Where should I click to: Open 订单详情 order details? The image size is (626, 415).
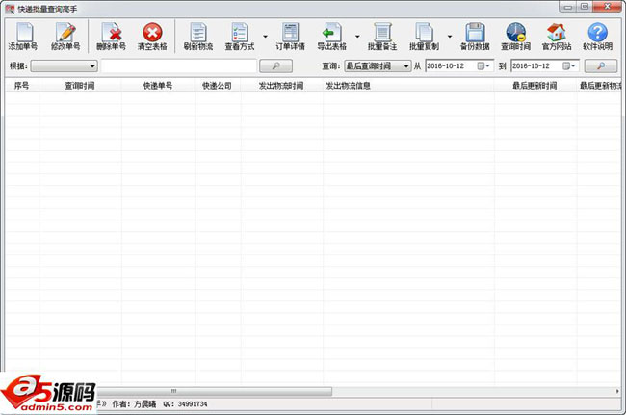[x=290, y=37]
